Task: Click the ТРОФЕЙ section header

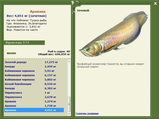Action: (x=83, y=11)
